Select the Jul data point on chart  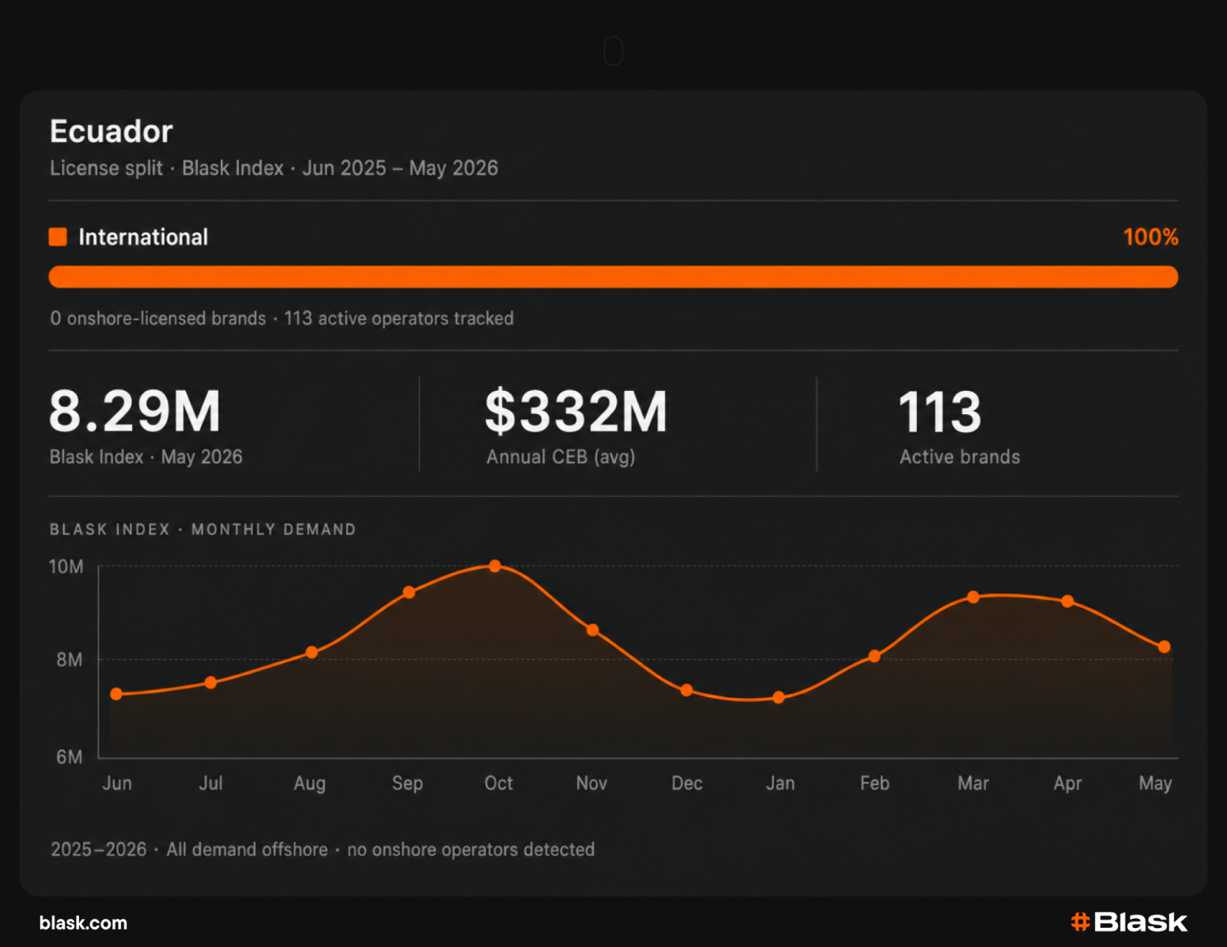(x=210, y=683)
